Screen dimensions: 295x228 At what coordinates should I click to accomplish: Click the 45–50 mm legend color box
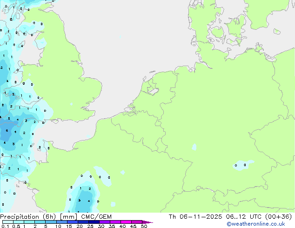pos(136,222)
